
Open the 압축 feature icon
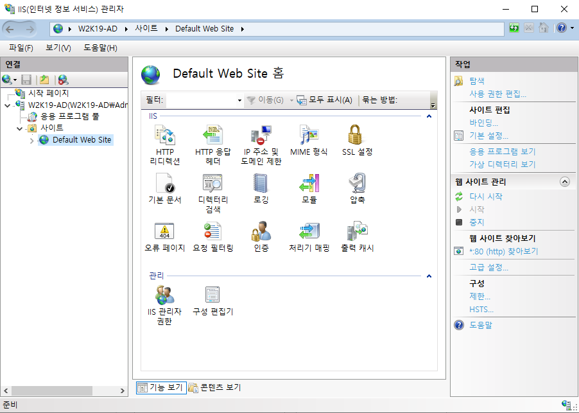point(357,183)
